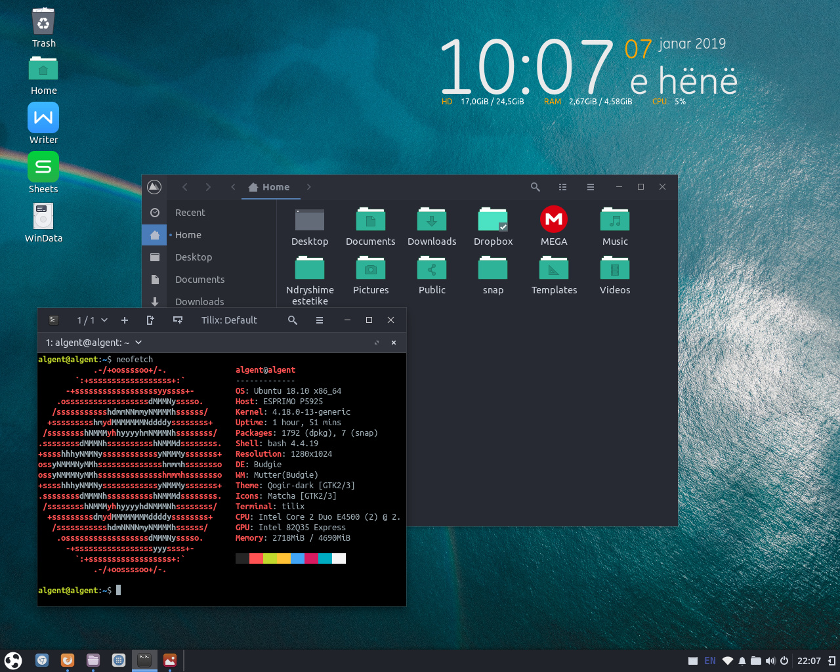Open the search icon in the Files window

point(535,187)
